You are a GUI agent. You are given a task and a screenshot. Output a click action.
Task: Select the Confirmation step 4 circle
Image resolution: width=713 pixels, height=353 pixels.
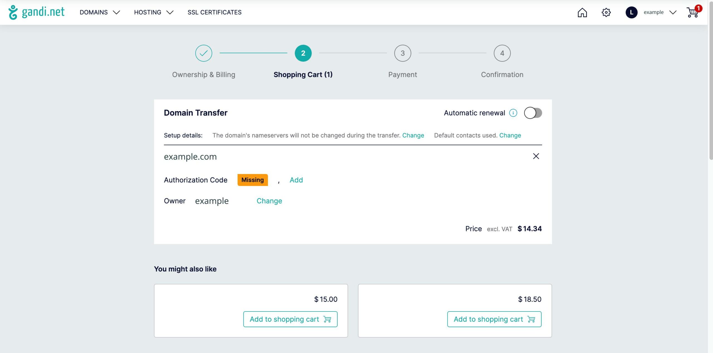[502, 53]
